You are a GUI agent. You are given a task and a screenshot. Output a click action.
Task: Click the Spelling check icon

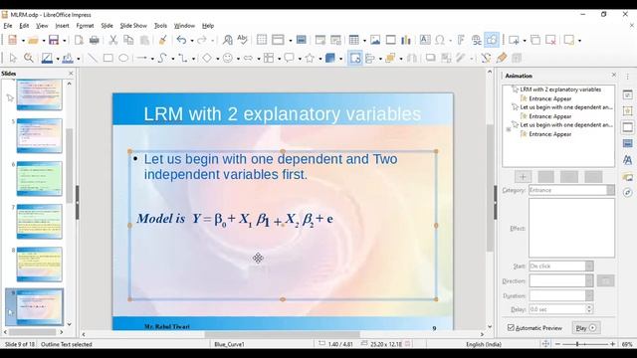tap(243, 40)
